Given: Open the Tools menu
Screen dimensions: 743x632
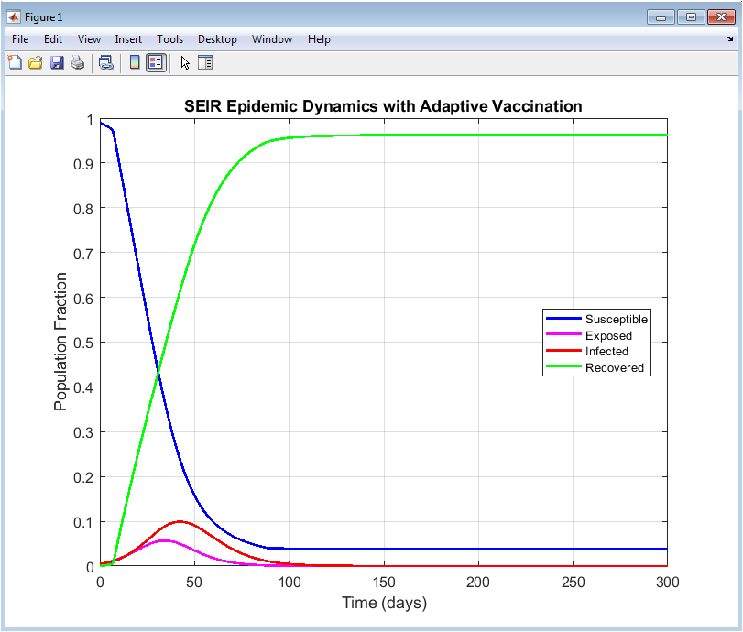Looking at the screenshot, I should (x=169, y=39).
